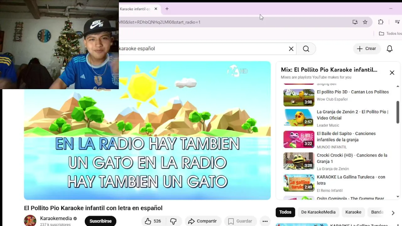Open El Baile del Sapito thumbnail

coord(299,139)
